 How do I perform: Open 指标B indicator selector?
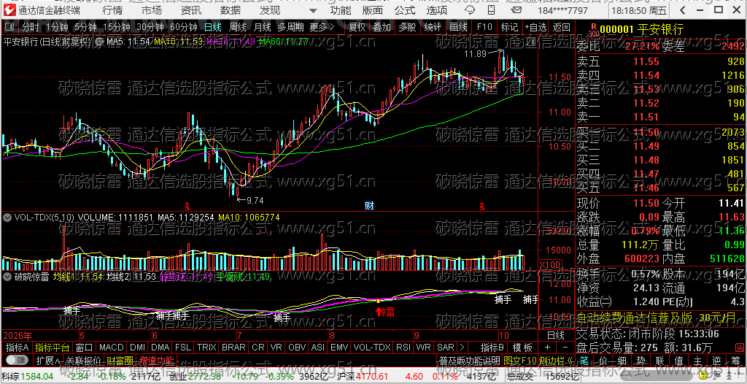coord(492,347)
